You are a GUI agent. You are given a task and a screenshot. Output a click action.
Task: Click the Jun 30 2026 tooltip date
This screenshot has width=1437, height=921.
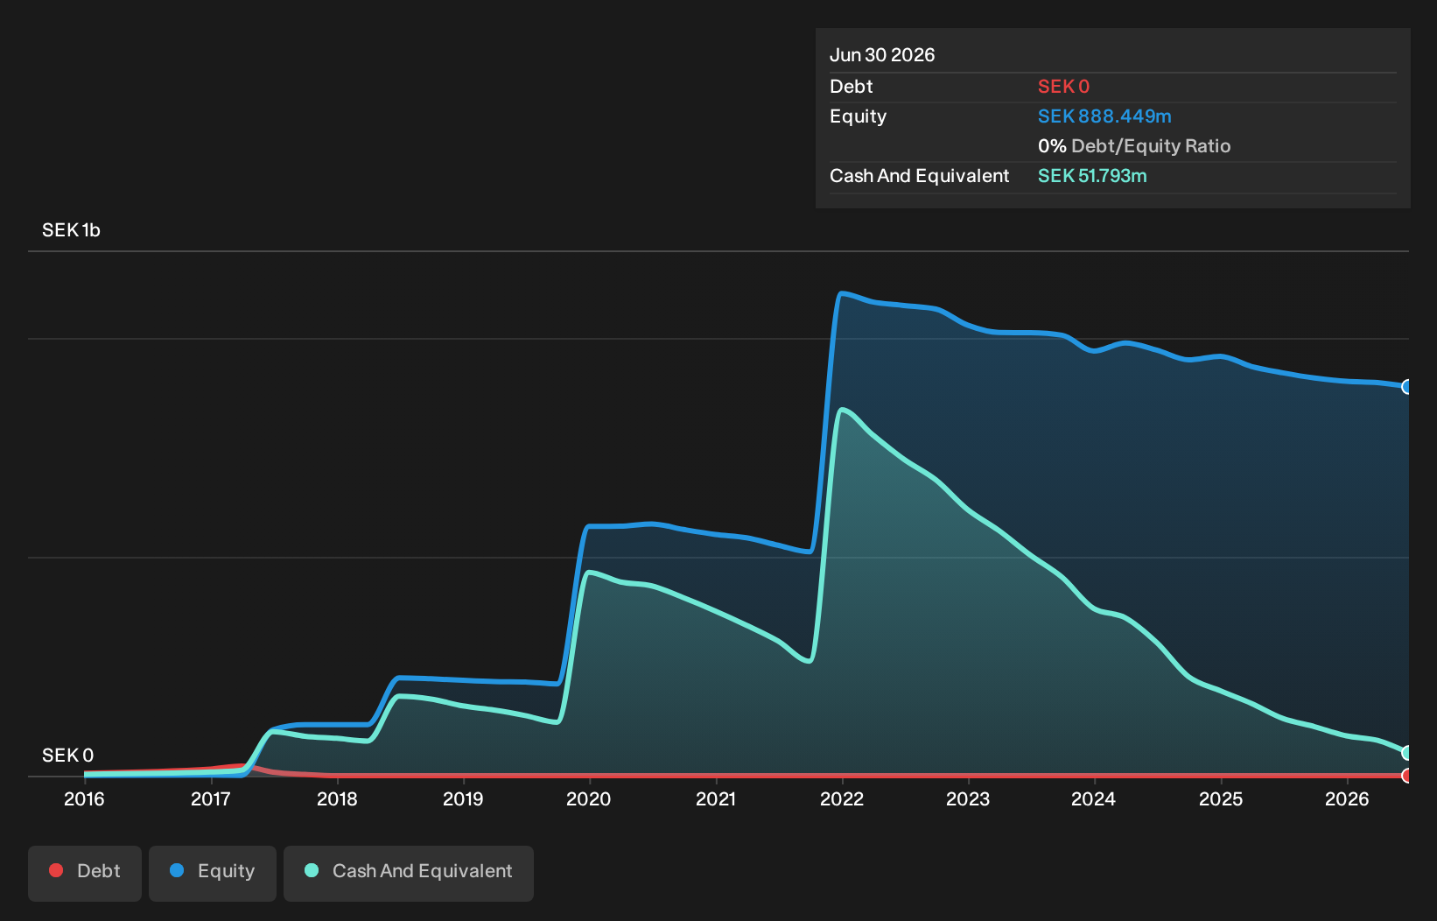tap(882, 55)
